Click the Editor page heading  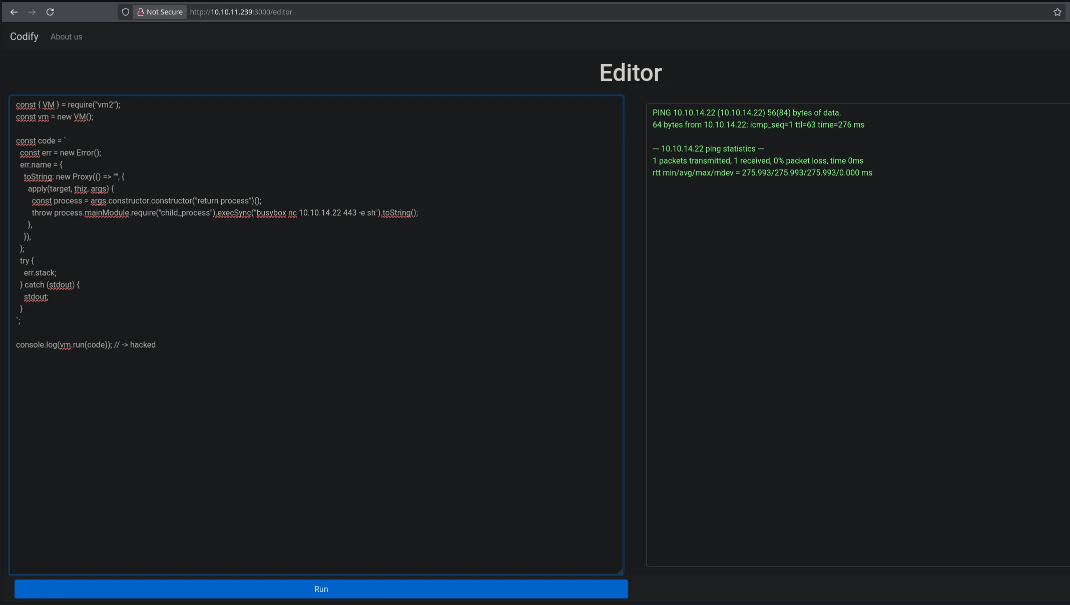630,73
